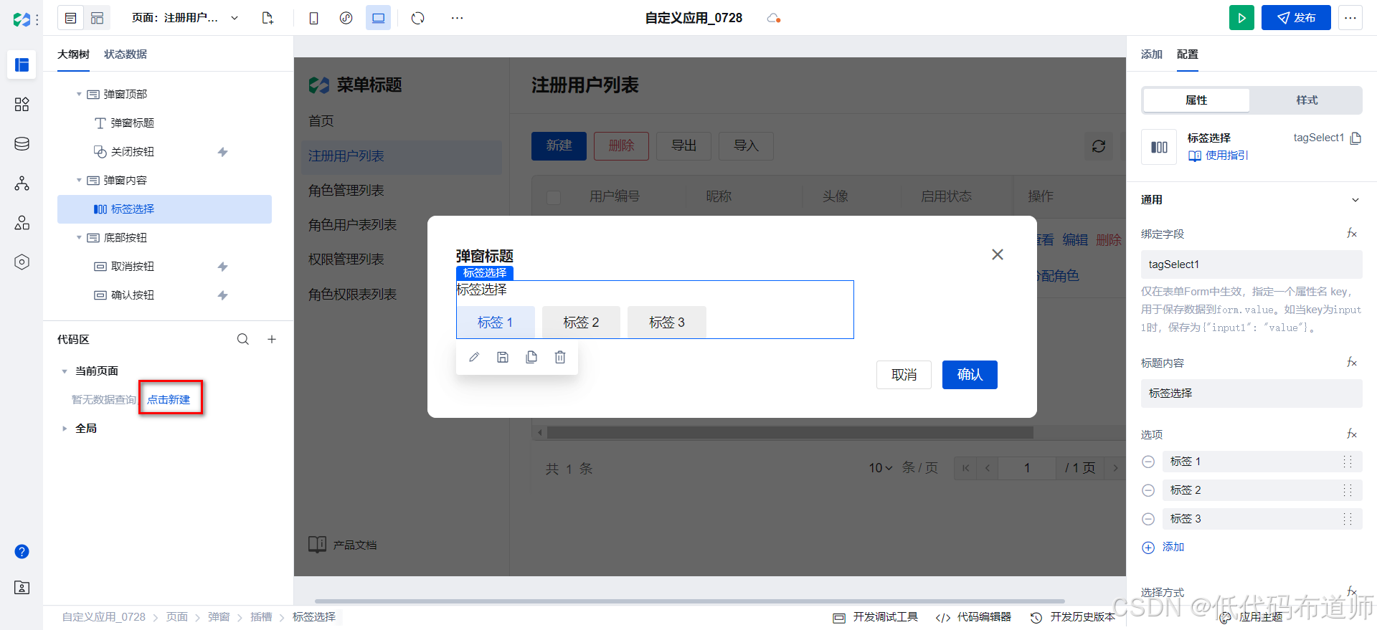Viewport: 1377px width, 630px height.
Task: Select the 样式 segment tab
Action: 1307,100
